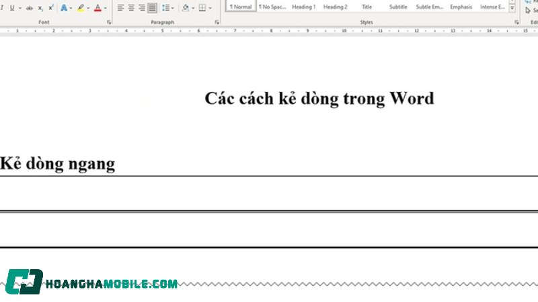Click document title 'Các cách kẻ dòng trong Word'
Viewport: 538px width, 302px height.
[319, 99]
